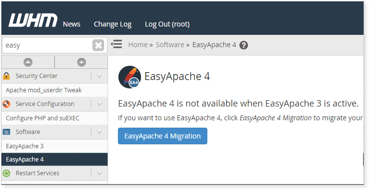The height and width of the screenshot is (190, 369).
Task: Collapse the Service Configuration section chevron
Action: tap(100, 104)
